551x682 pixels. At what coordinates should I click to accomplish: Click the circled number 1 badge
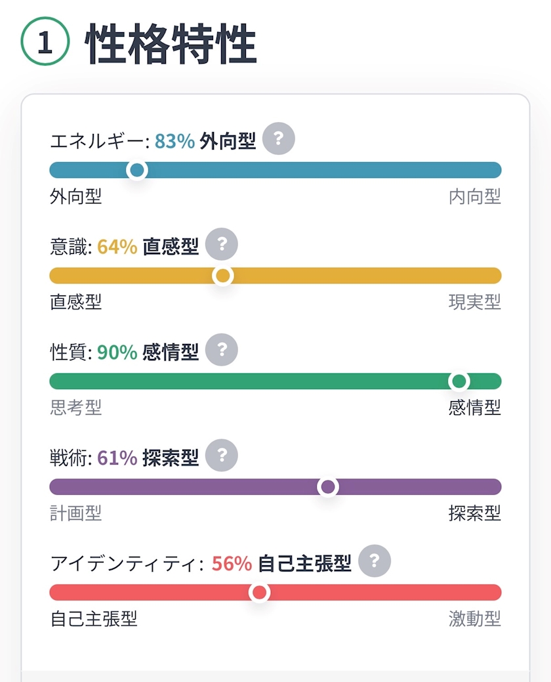coord(45,41)
